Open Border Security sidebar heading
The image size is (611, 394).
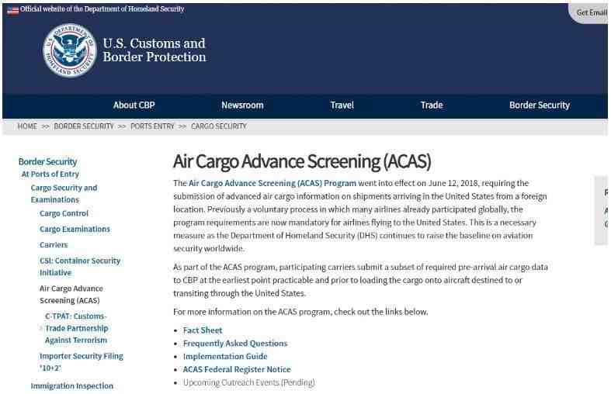[x=47, y=161]
